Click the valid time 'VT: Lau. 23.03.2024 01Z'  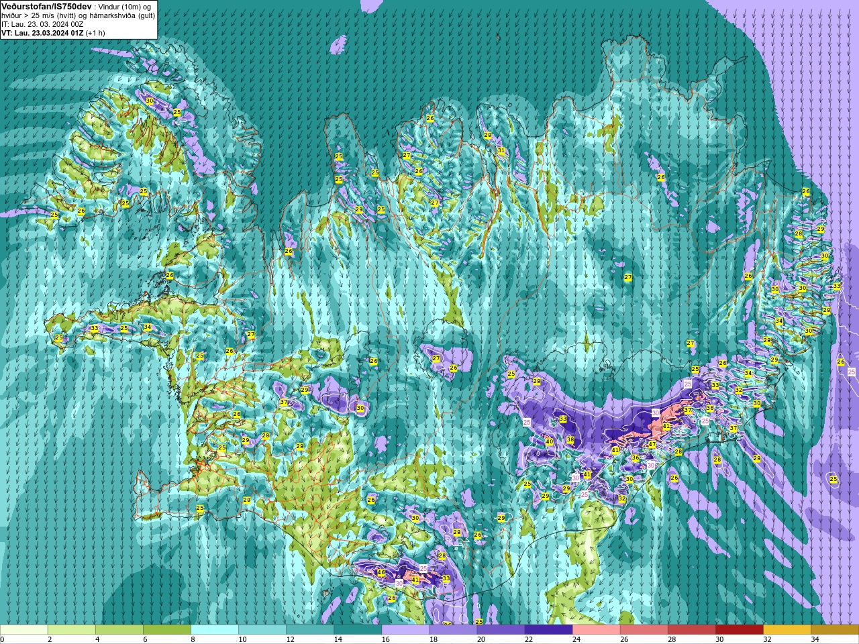click(42, 33)
